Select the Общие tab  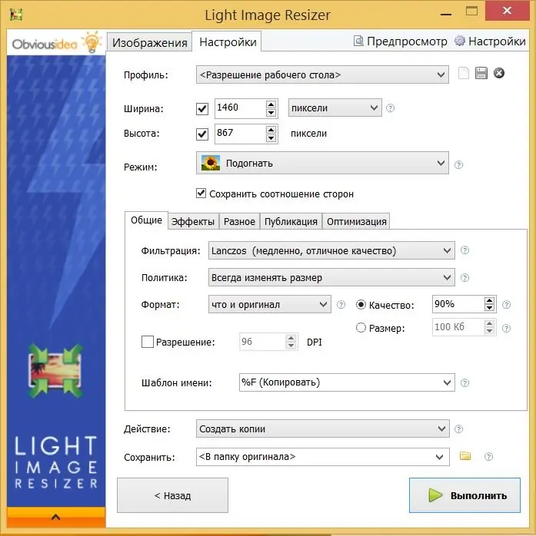point(146,220)
